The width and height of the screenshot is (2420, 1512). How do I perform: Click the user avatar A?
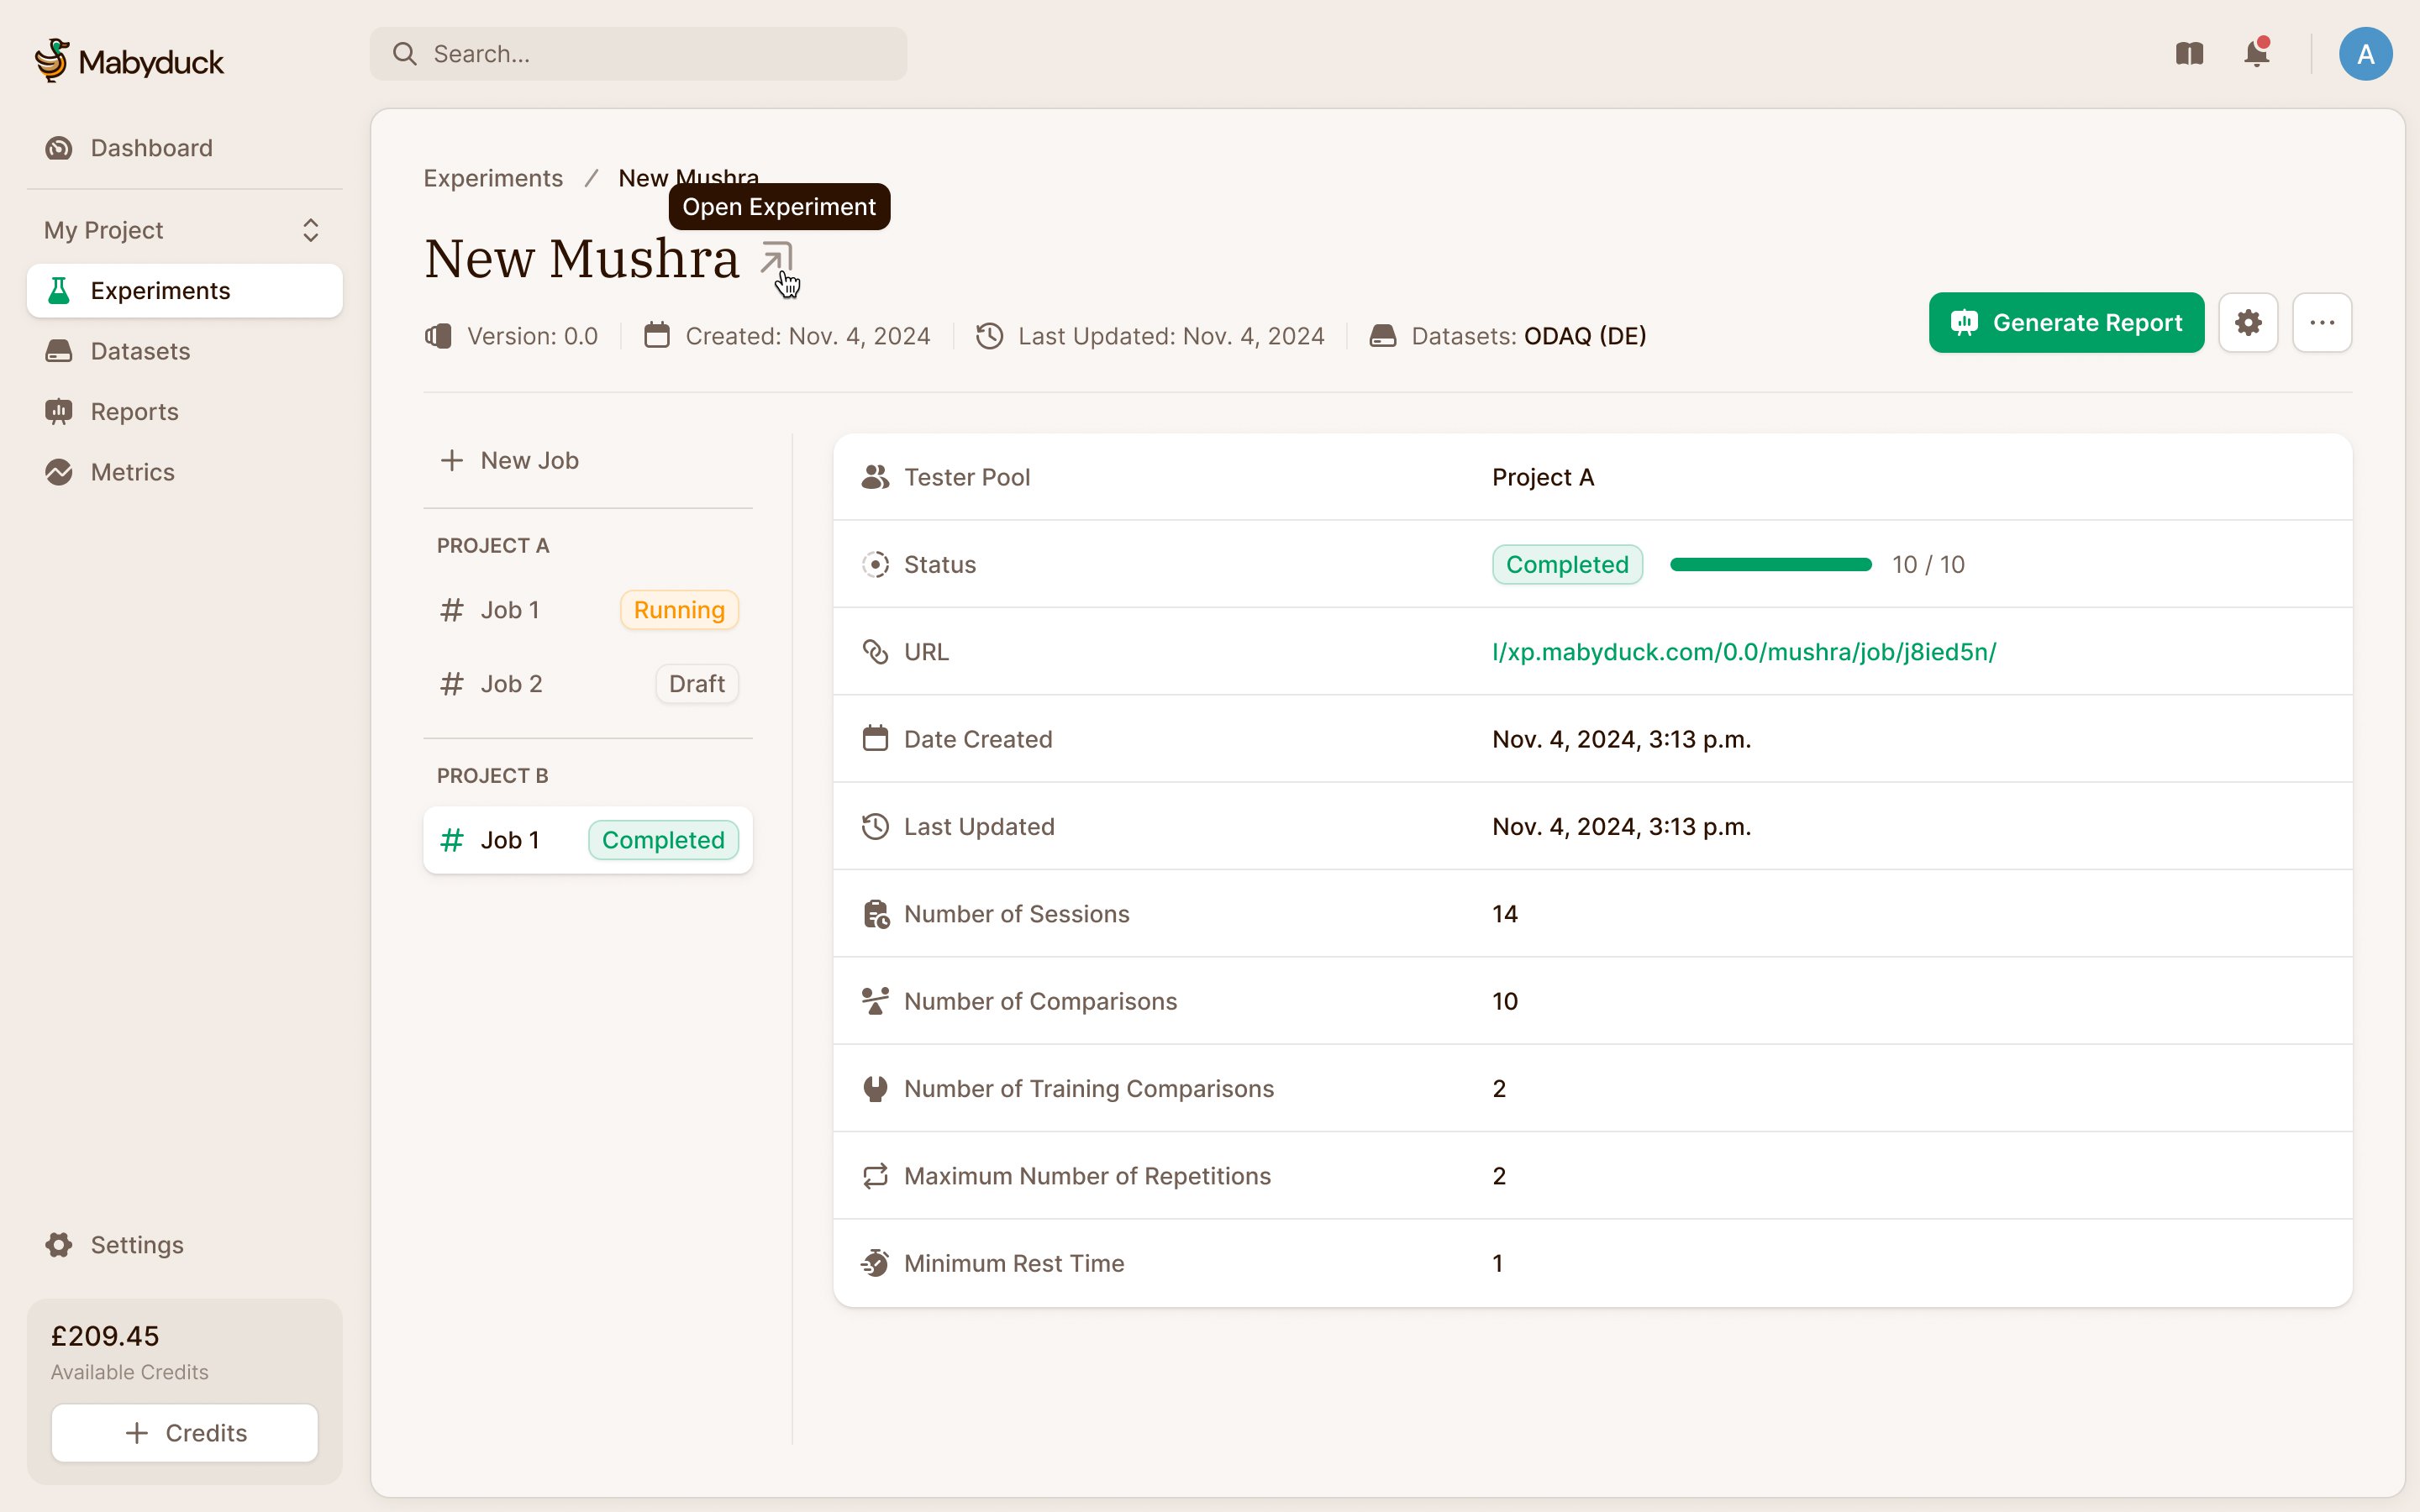(2365, 54)
